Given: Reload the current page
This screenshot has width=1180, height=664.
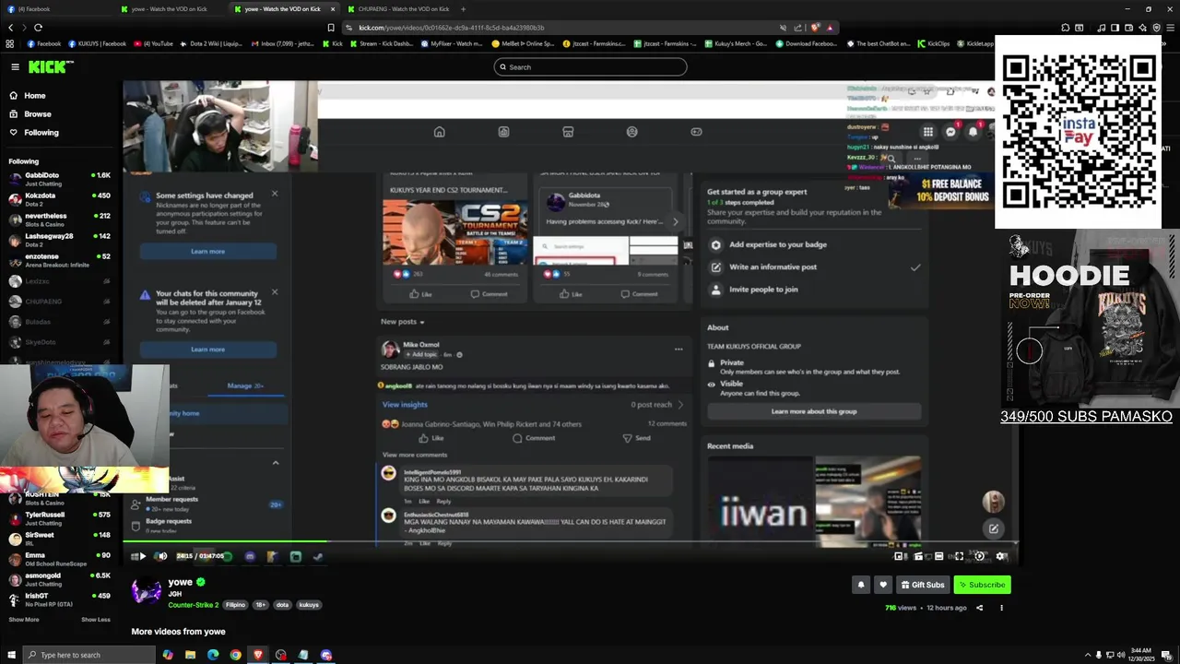Looking at the screenshot, I should 38,28.
